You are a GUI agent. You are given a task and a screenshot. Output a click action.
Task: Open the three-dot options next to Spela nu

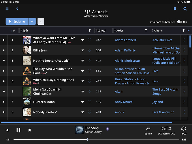41,21
